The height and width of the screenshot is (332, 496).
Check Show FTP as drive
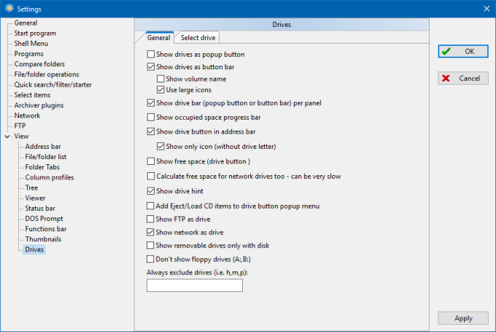click(150, 219)
